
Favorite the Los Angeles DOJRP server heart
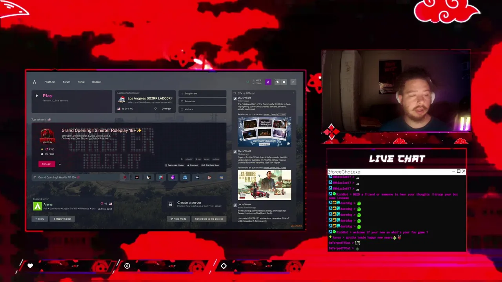tap(155, 108)
